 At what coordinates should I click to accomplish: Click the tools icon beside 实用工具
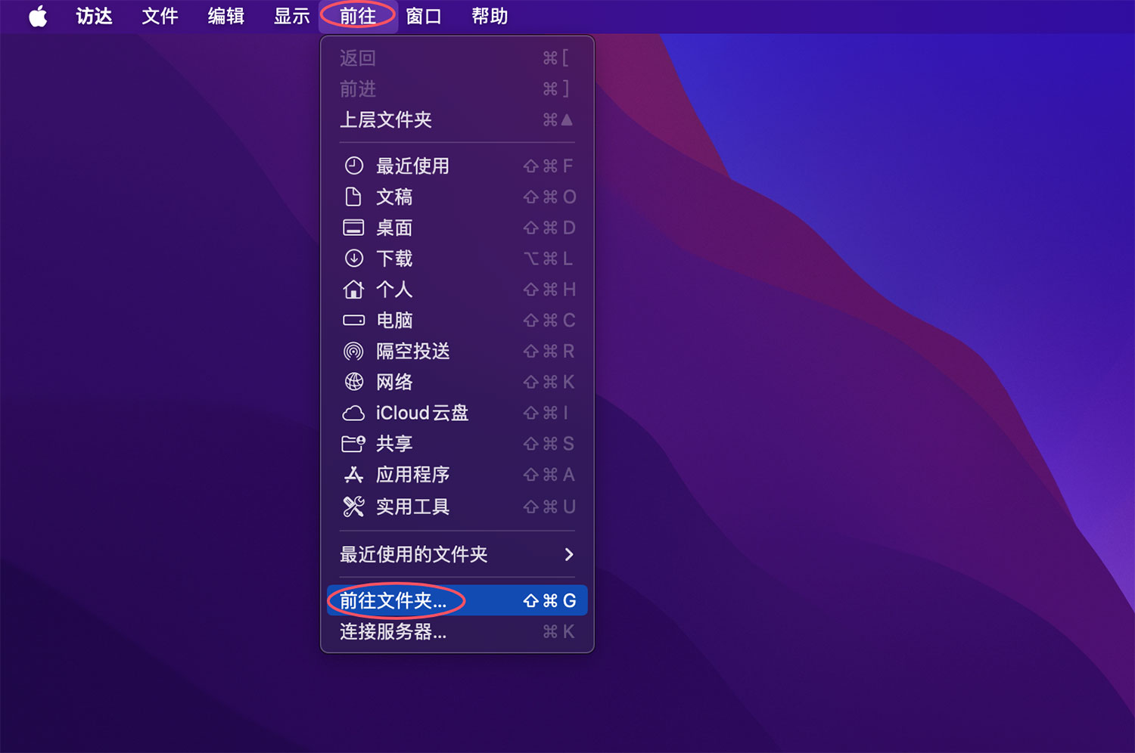click(353, 507)
